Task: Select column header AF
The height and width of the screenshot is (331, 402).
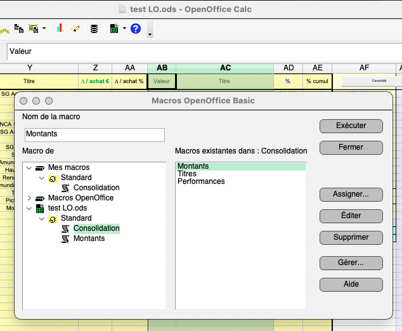Action: click(x=364, y=68)
